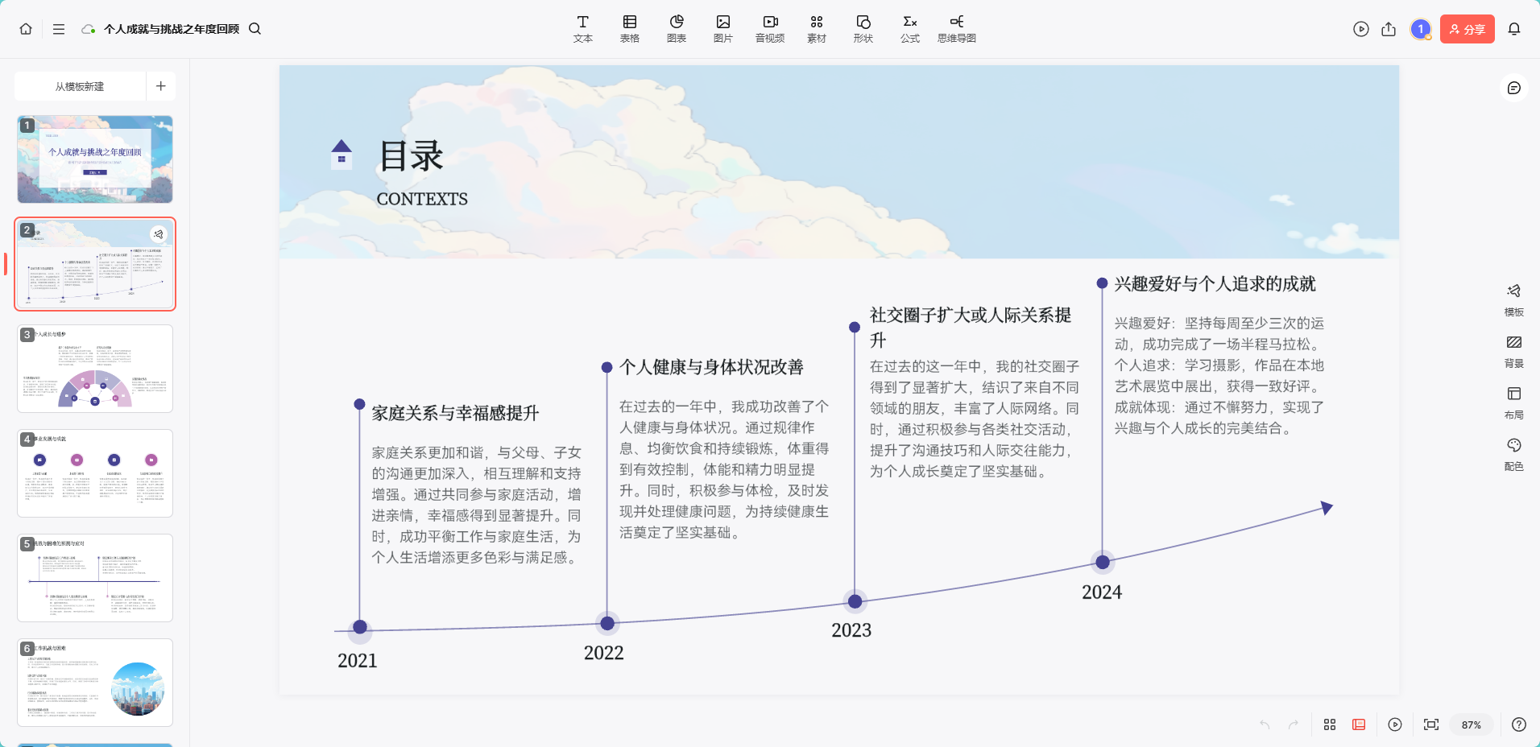This screenshot has height=747, width=1540.
Task: Open the 配色 color scheme panel
Action: point(1514,454)
